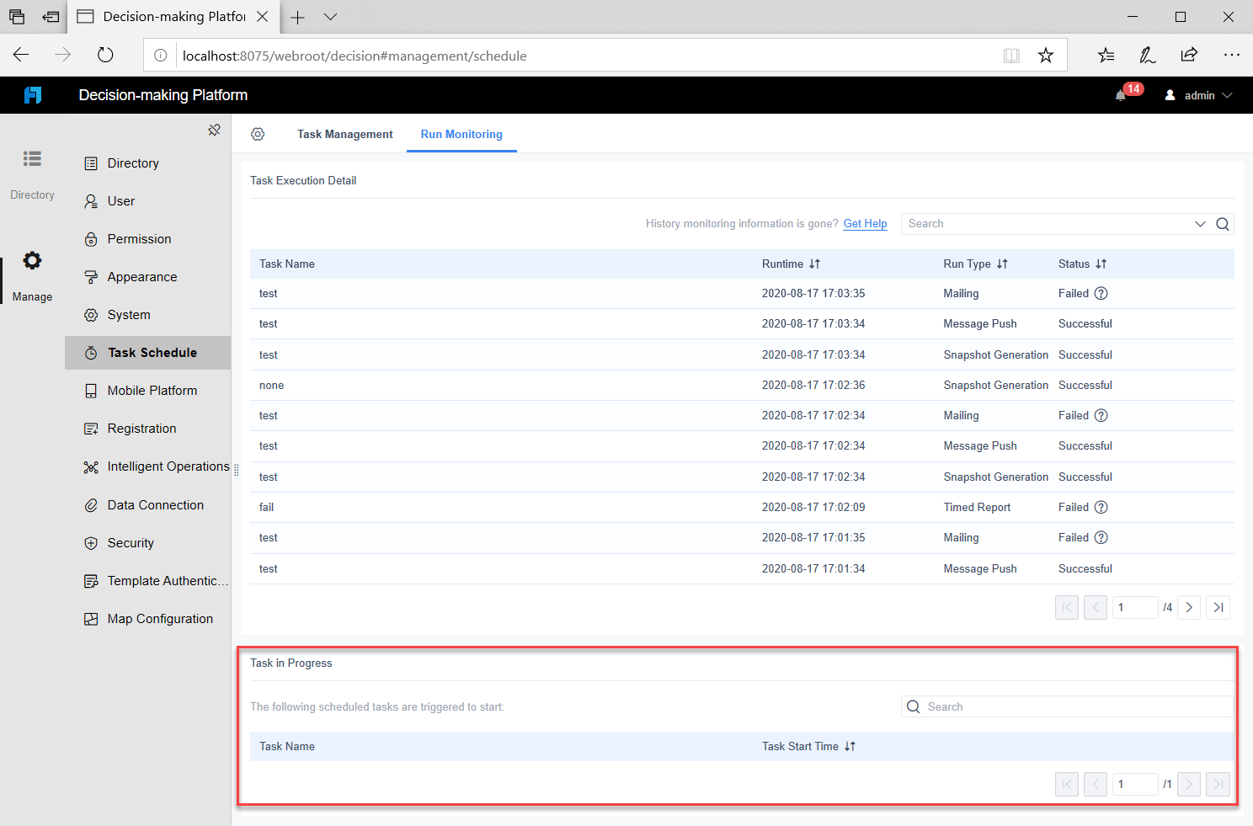Unpin the sidebar using the pin icon
Viewport: 1253px width, 826px height.
215,130
